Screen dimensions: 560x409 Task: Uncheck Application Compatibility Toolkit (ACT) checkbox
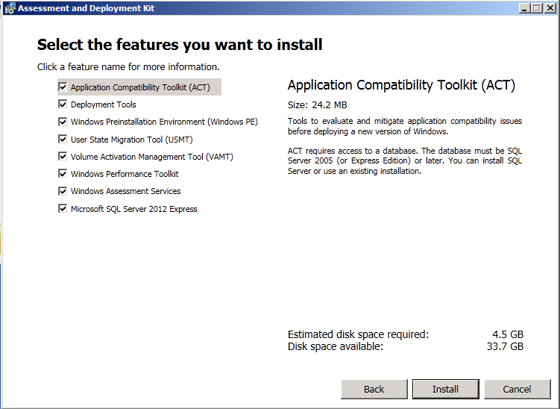pos(63,87)
